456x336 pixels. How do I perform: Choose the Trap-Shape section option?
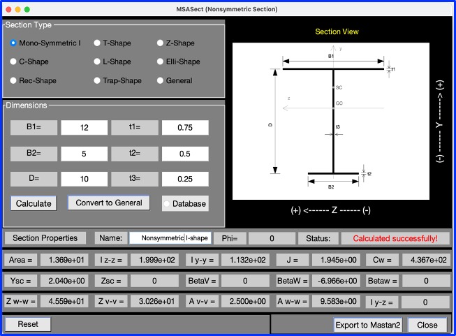97,80
